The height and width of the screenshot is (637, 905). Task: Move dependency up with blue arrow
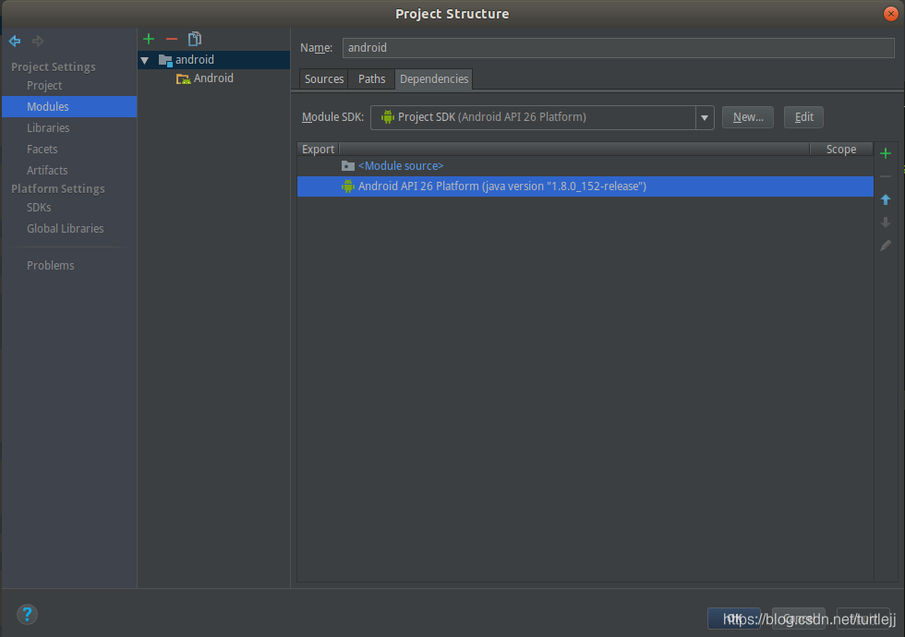[x=886, y=199]
